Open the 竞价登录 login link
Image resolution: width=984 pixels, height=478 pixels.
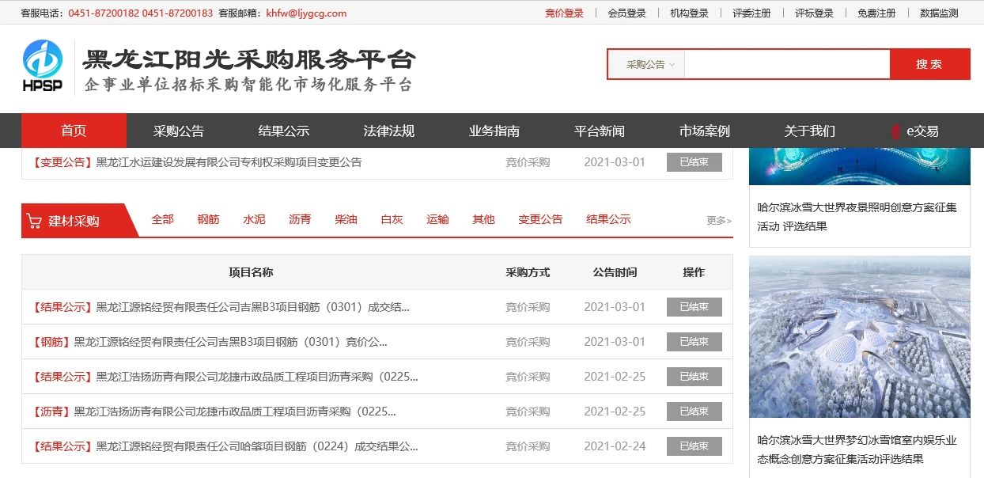563,13
